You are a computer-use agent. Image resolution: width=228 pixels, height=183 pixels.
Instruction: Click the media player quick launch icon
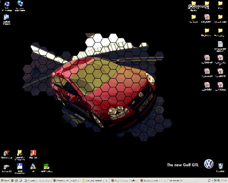click(16, 180)
